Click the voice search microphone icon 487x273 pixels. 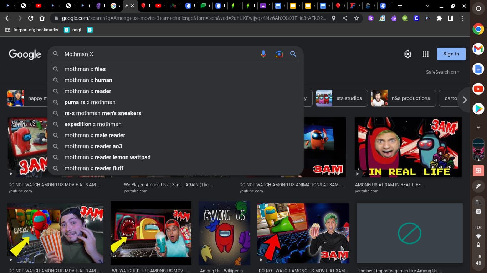[x=263, y=54]
